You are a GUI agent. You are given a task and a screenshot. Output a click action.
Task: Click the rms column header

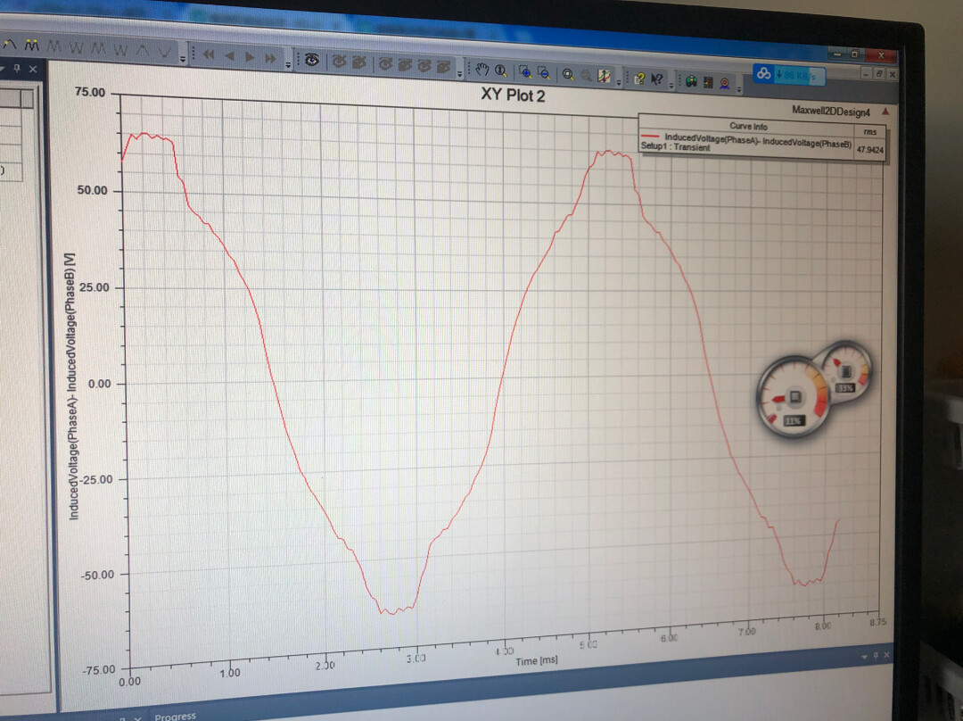[x=869, y=131]
